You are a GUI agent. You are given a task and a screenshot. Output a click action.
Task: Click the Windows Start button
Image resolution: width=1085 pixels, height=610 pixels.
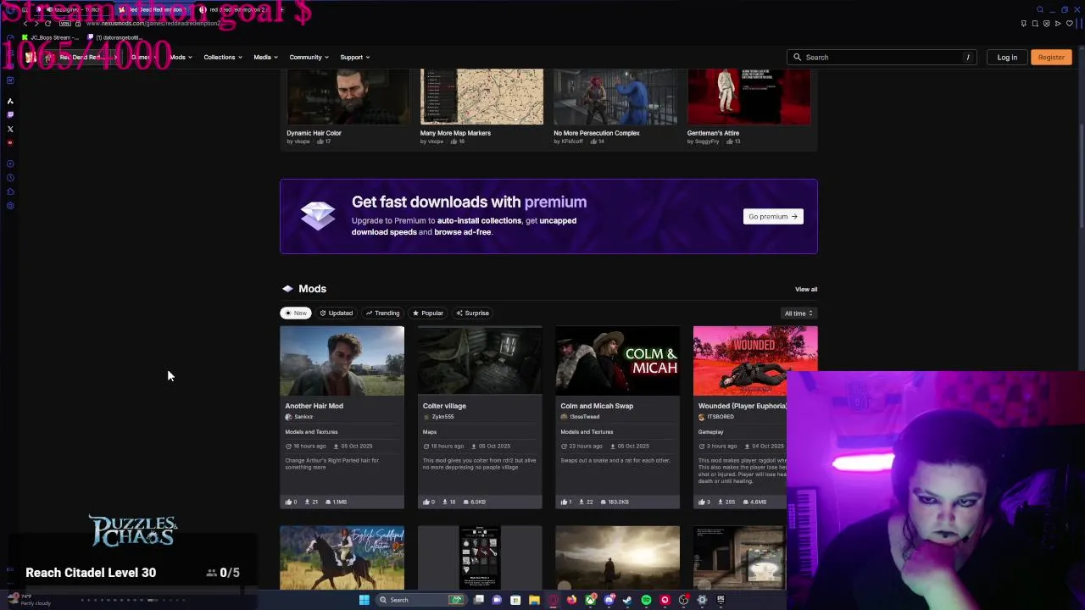pyautogui.click(x=364, y=600)
